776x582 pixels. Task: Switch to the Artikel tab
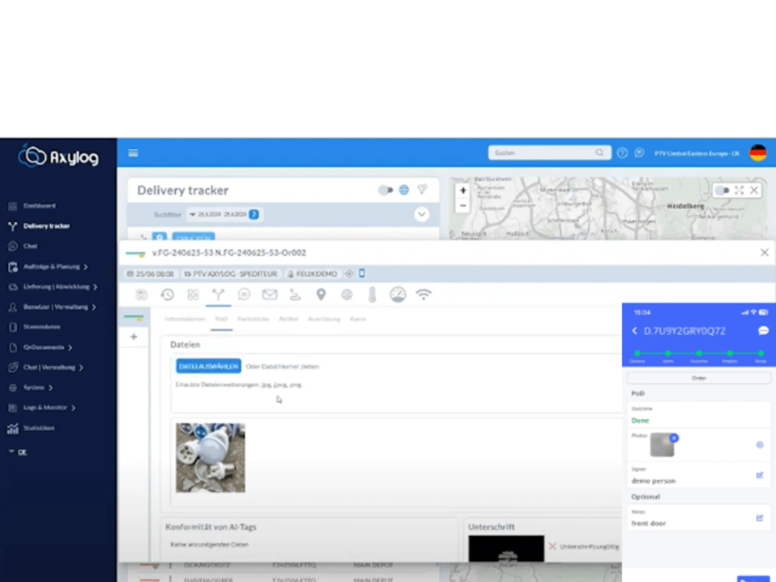point(288,319)
